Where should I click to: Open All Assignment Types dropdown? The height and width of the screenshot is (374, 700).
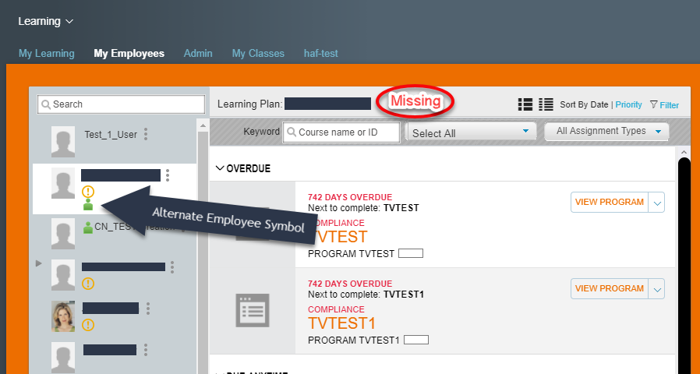tap(606, 131)
